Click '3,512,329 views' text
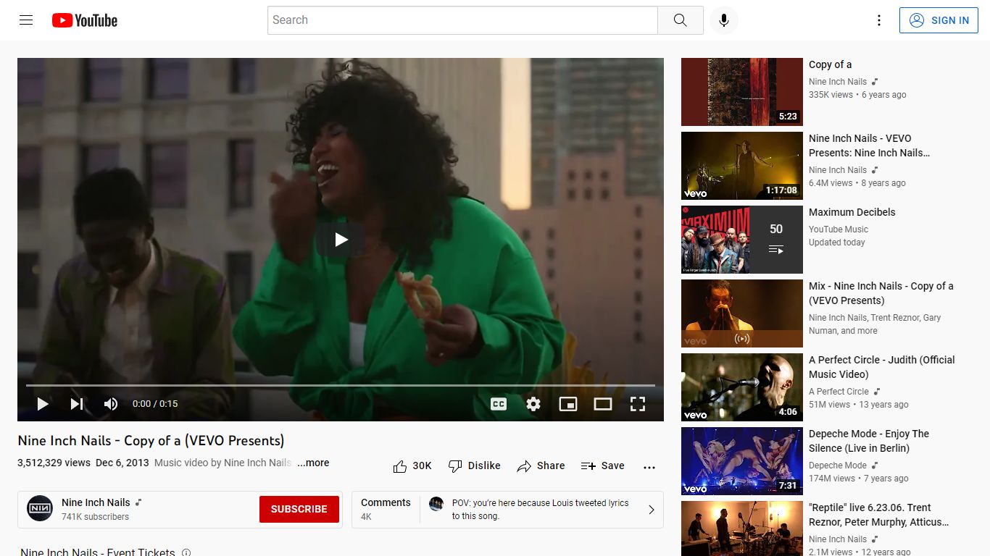990x556 pixels. (54, 463)
